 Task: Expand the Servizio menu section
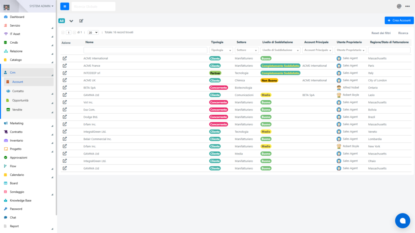tap(52, 28)
